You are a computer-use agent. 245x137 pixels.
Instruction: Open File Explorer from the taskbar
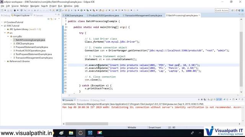click(71, 133)
